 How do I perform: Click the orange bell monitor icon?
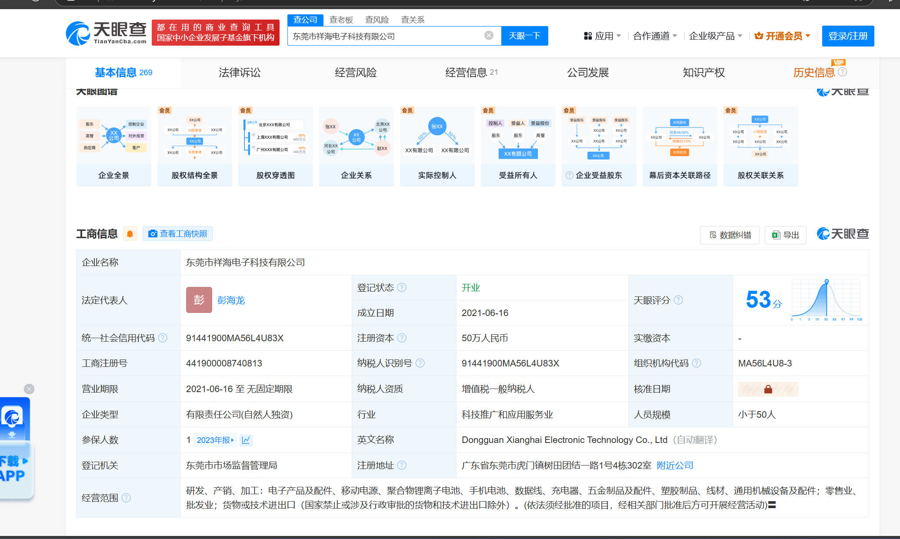(x=130, y=234)
